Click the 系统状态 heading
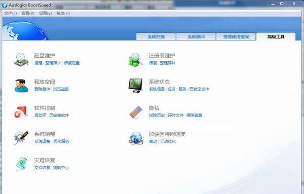The width and height of the screenshot is (304, 194). [159, 82]
